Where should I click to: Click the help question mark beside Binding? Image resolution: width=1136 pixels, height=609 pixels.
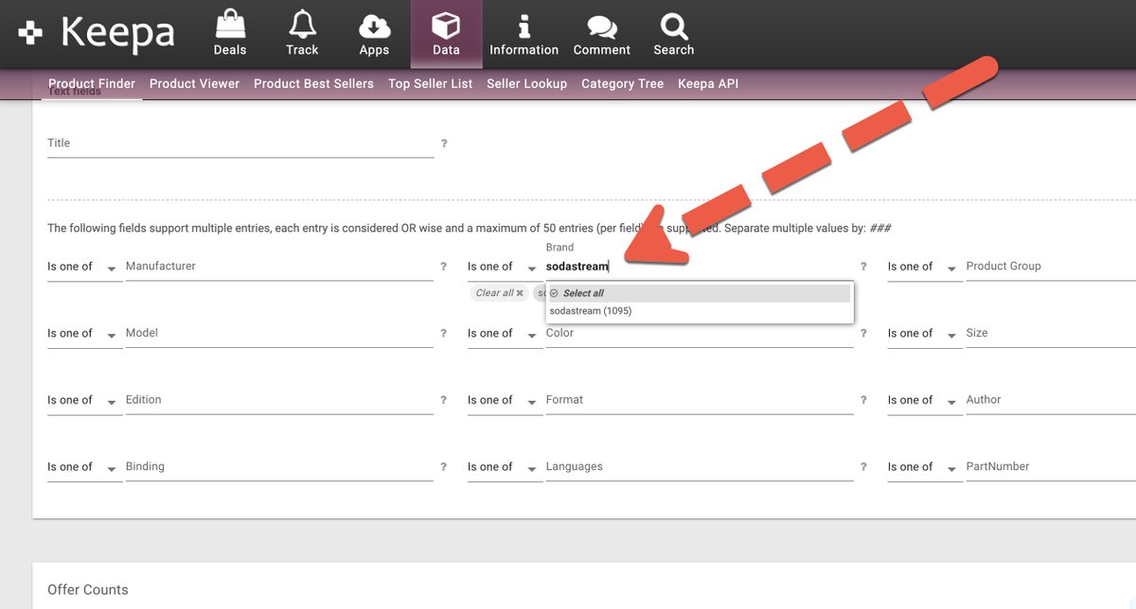[444, 467]
